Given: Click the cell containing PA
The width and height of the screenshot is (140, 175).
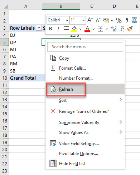Looking at the screenshot, I should pyautogui.click(x=25, y=56).
